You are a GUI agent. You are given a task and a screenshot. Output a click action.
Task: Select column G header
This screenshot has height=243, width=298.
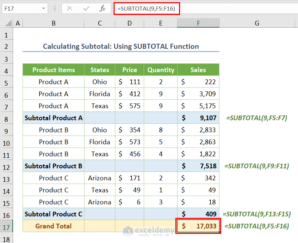pos(257,23)
